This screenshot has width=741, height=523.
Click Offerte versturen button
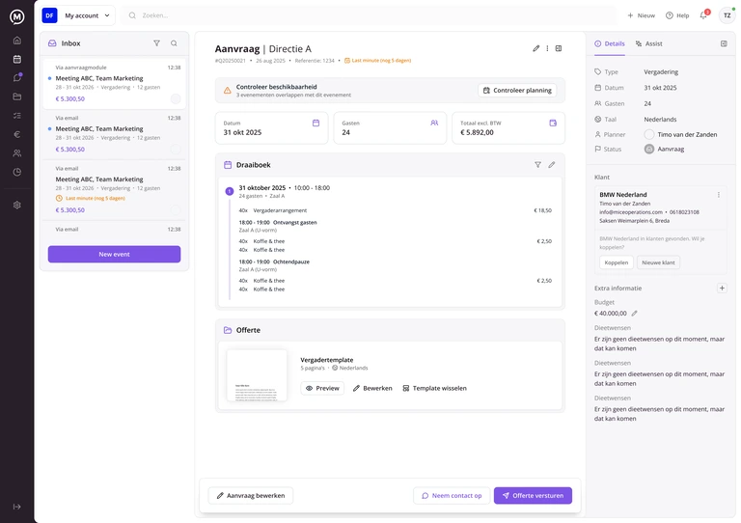pos(533,496)
